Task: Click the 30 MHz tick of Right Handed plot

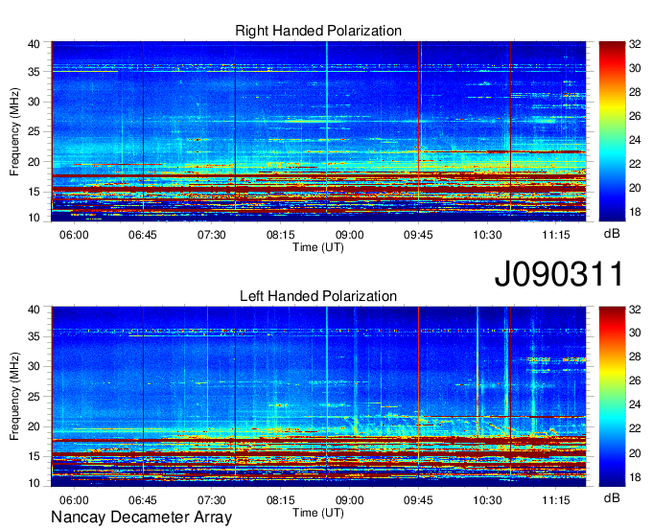Action: [34, 102]
